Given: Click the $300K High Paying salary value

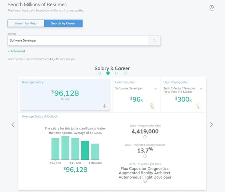Looking at the screenshot, I should (183, 99).
